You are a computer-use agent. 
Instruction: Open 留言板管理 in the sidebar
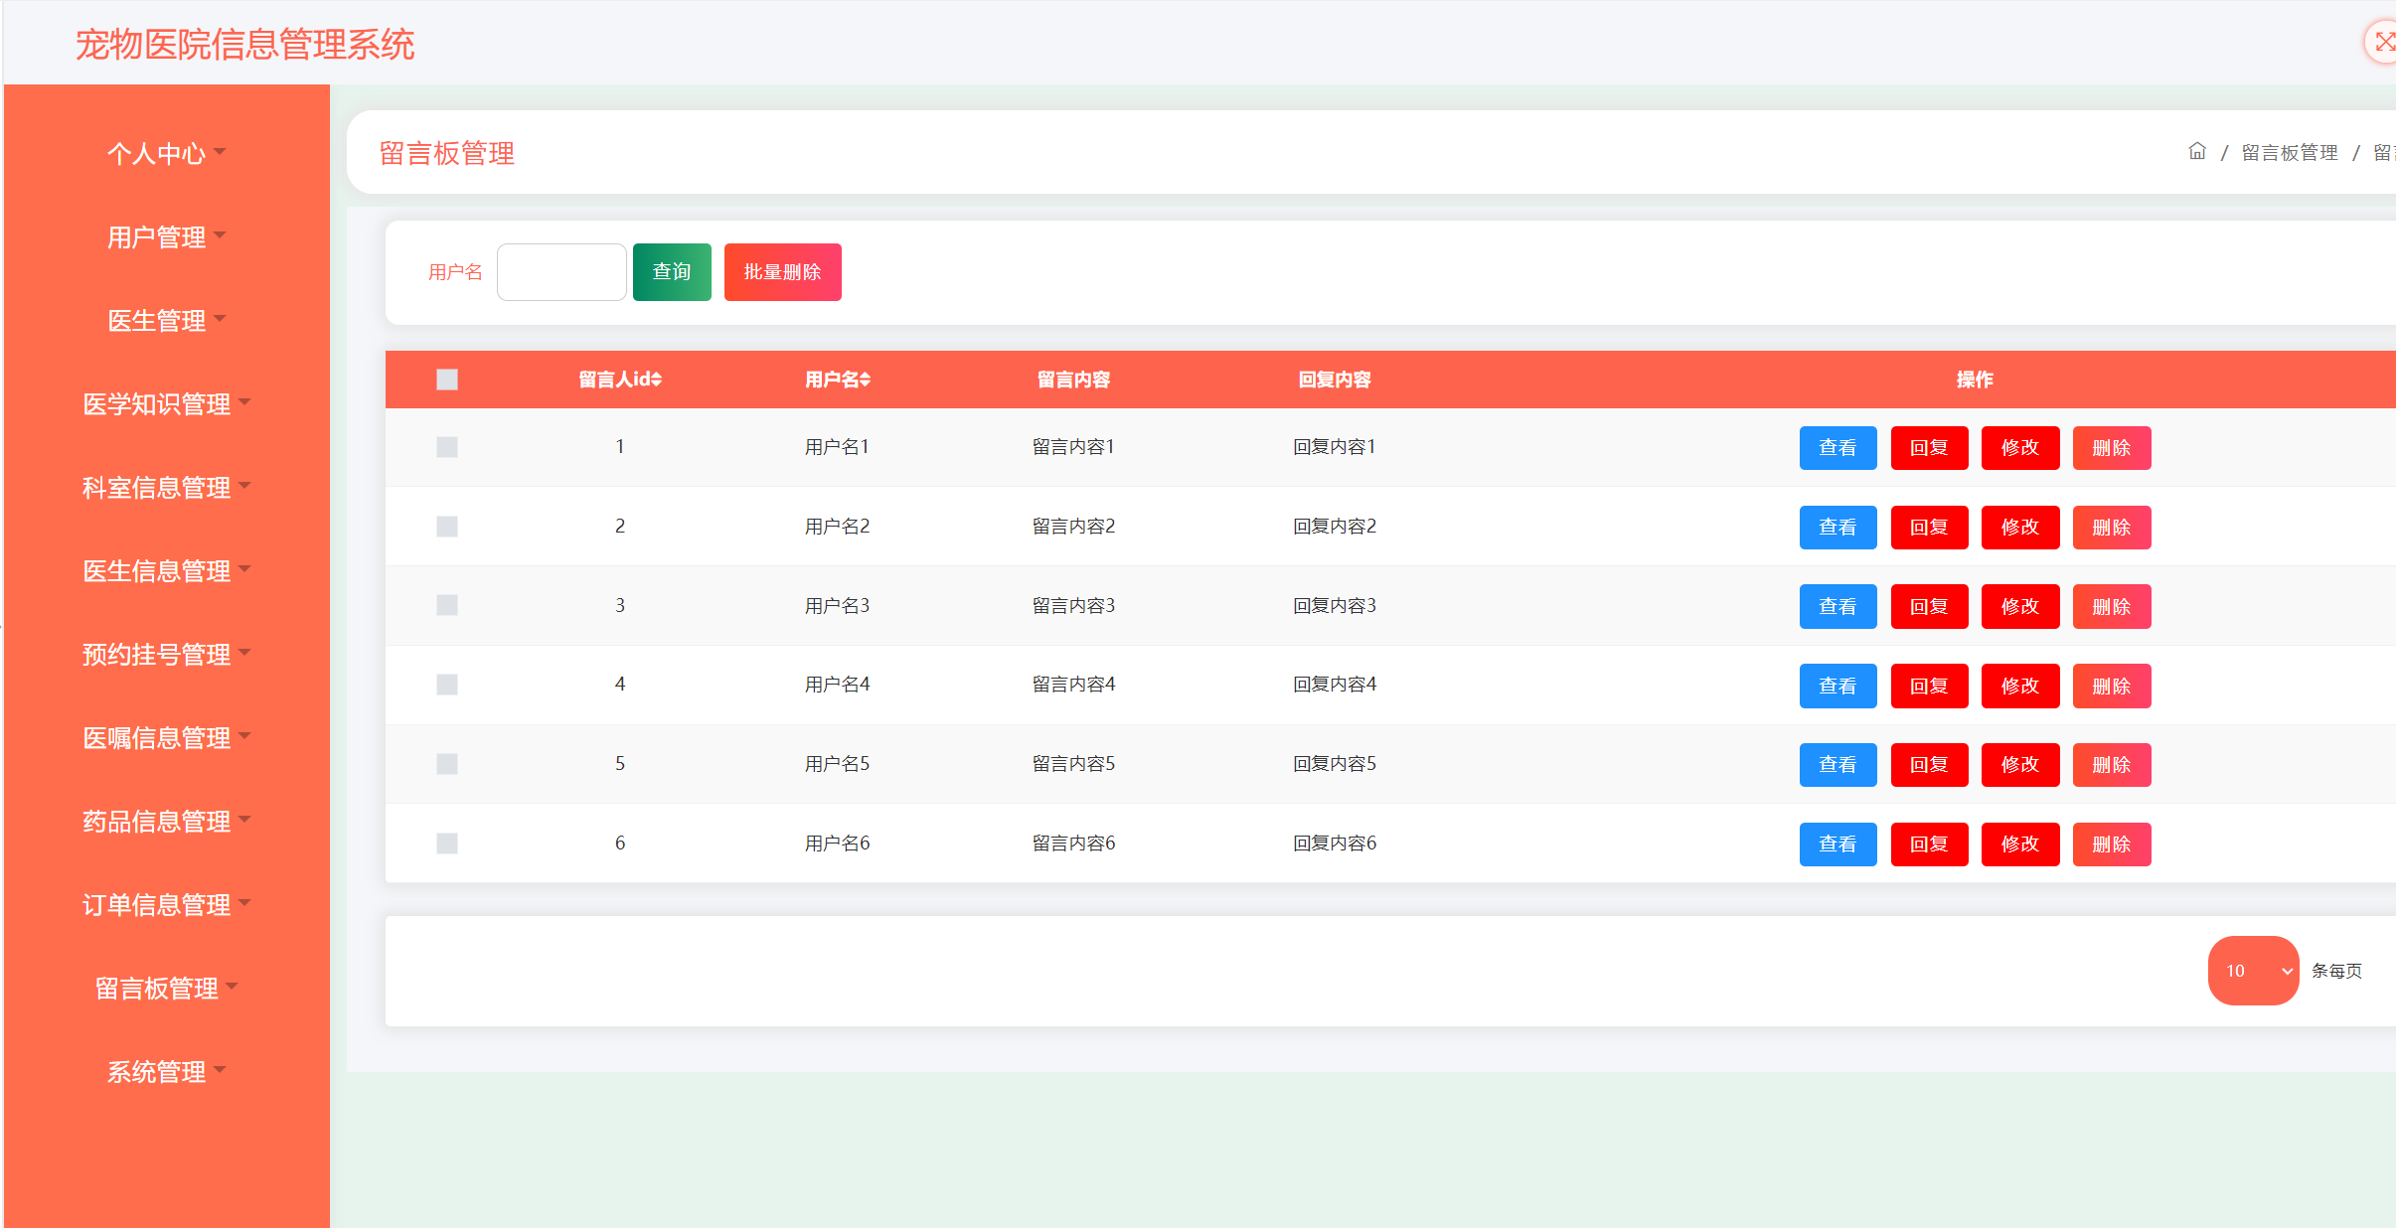157,989
